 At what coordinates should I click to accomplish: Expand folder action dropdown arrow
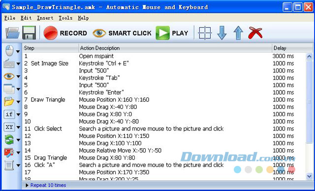[x=18, y=102]
